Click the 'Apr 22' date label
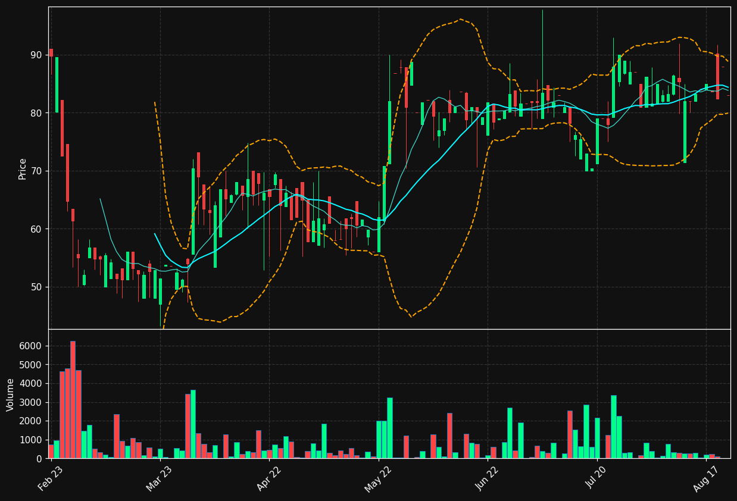Image resolution: width=737 pixels, height=501 pixels. tap(269, 478)
